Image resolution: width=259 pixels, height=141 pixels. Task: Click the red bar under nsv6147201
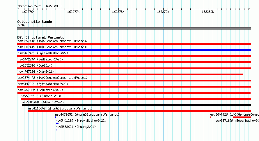(134, 87)
